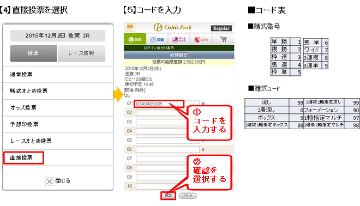Viewport: 360px width, 206px height.
Task: Click the 3連単 cell in the code table
Action: coord(312,65)
